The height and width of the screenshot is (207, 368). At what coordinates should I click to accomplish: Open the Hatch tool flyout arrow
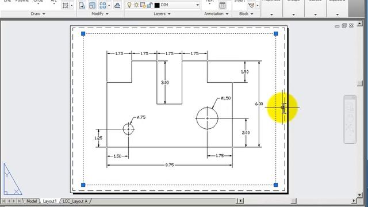click(72, 5)
